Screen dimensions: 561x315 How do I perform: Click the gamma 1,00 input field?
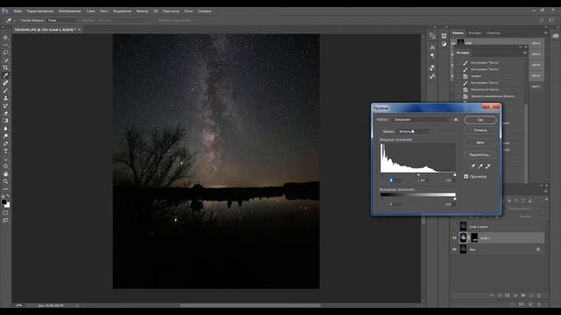422,180
